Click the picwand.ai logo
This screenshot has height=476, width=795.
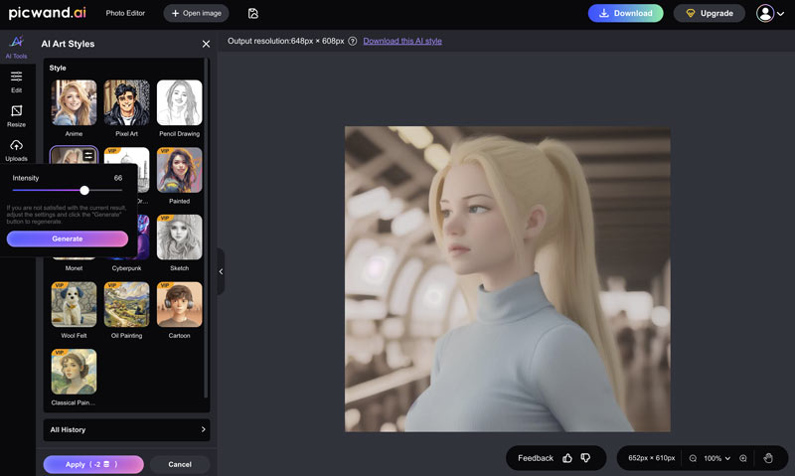pyautogui.click(x=47, y=13)
